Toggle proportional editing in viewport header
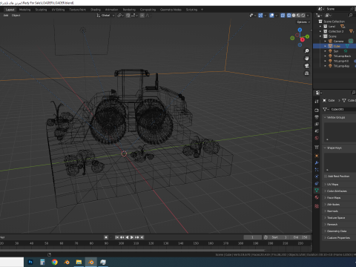 point(142,16)
